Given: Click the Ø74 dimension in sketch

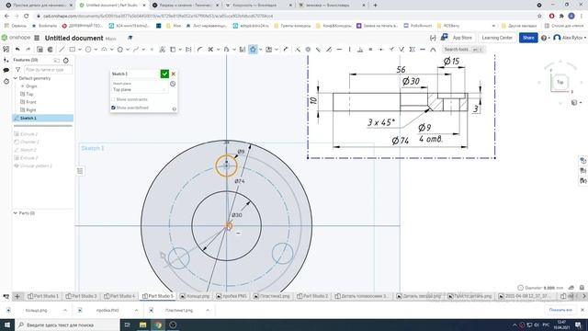Looking at the screenshot, I should [x=240, y=181].
